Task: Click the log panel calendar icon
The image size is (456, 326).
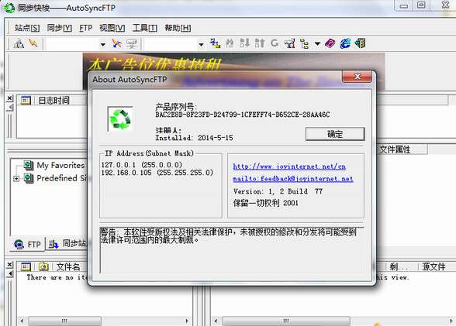Action: point(26,101)
